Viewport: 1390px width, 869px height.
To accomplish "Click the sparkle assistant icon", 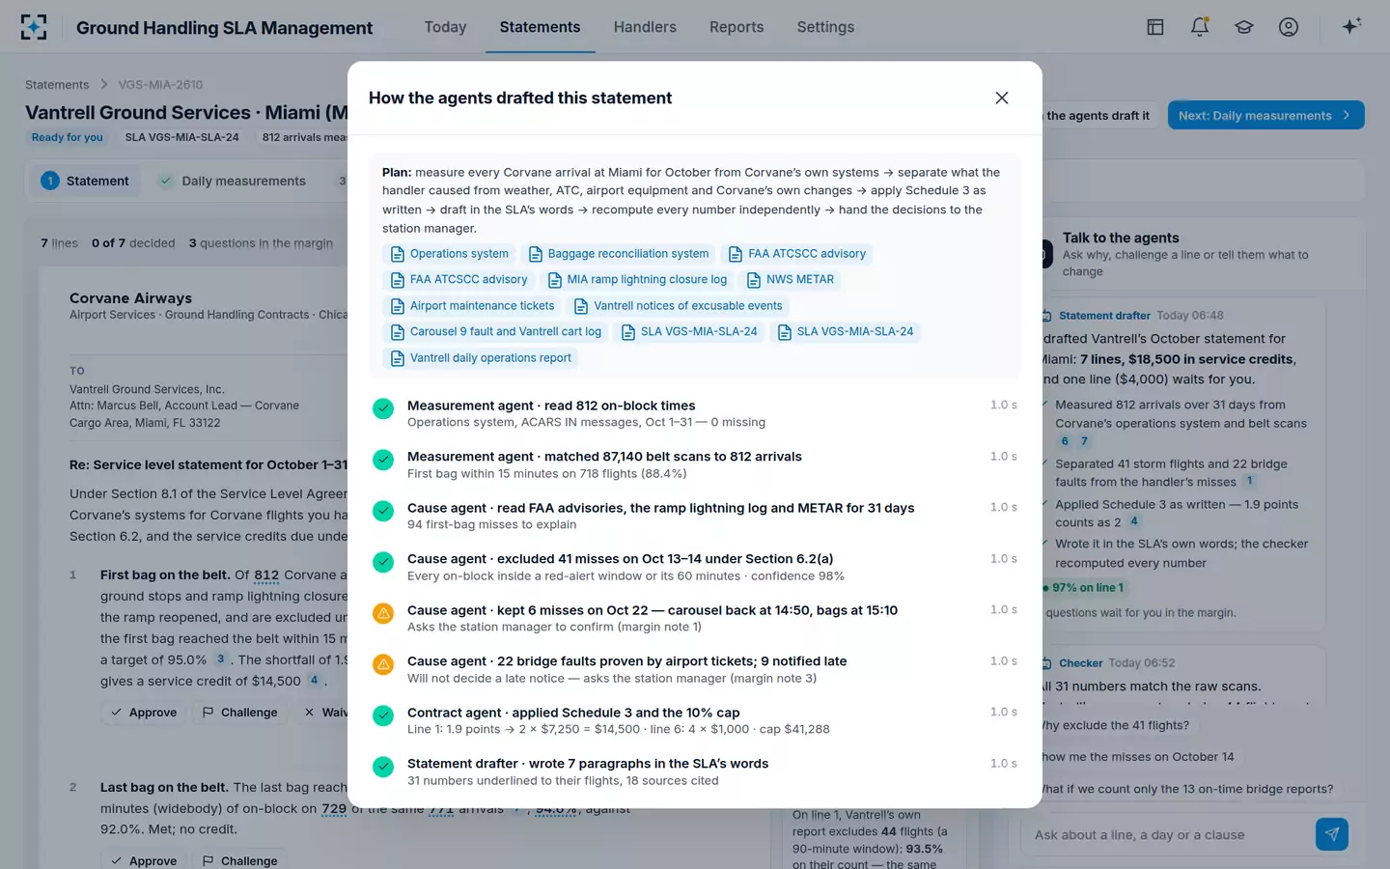I will [x=1351, y=26].
